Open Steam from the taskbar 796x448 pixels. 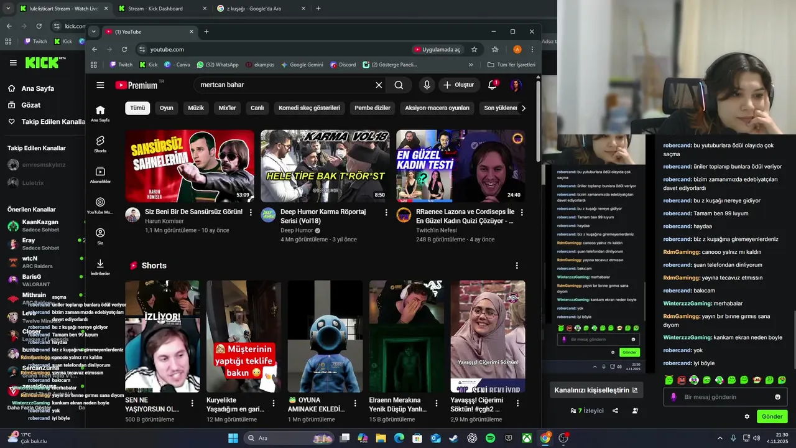453,438
